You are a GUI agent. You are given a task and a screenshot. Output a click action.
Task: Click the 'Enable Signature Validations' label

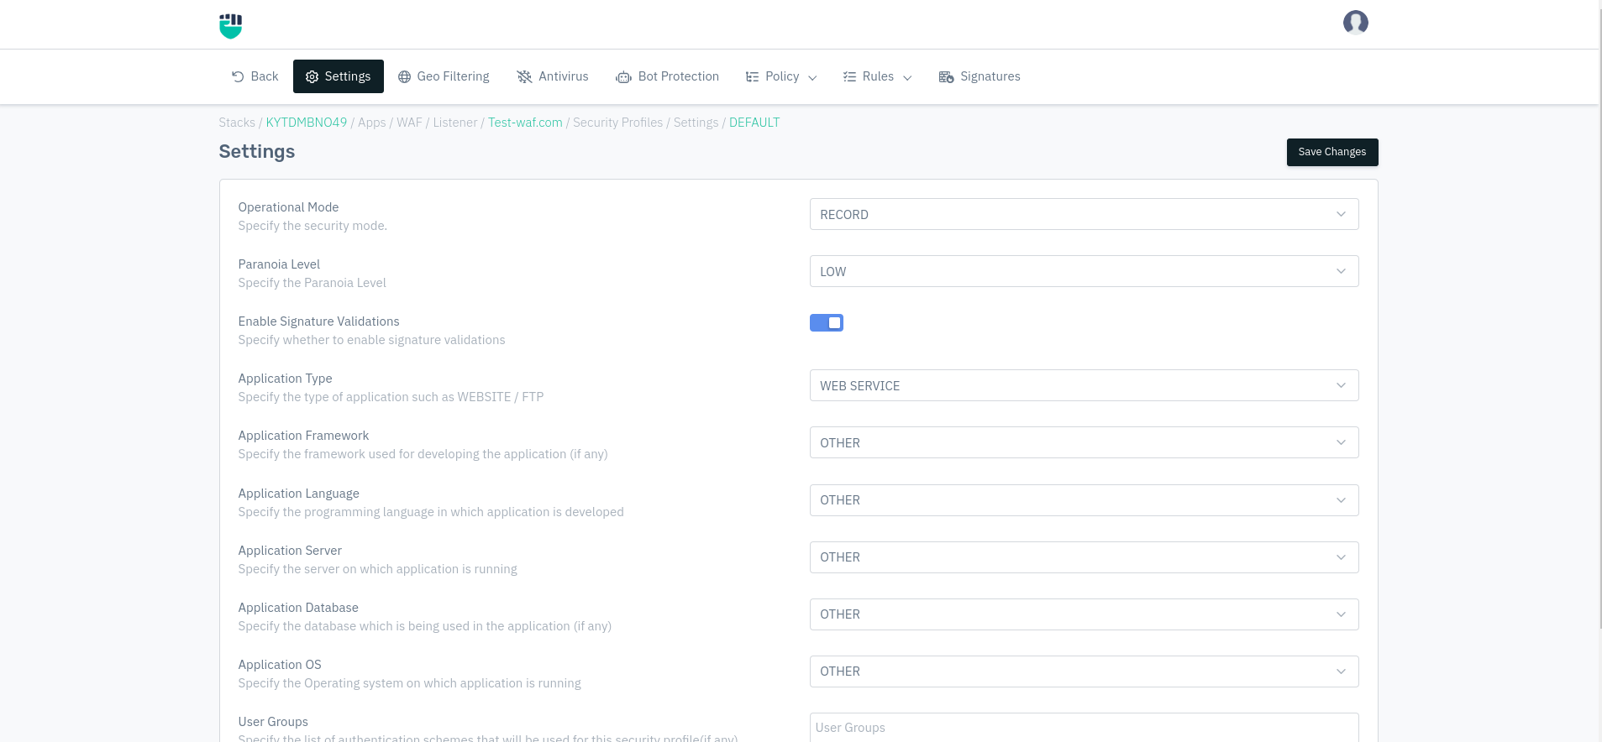coord(318,321)
